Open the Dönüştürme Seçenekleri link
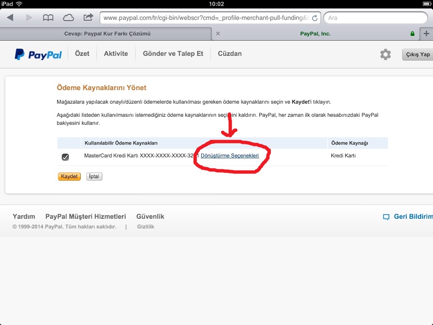433x325 pixels. [x=230, y=156]
